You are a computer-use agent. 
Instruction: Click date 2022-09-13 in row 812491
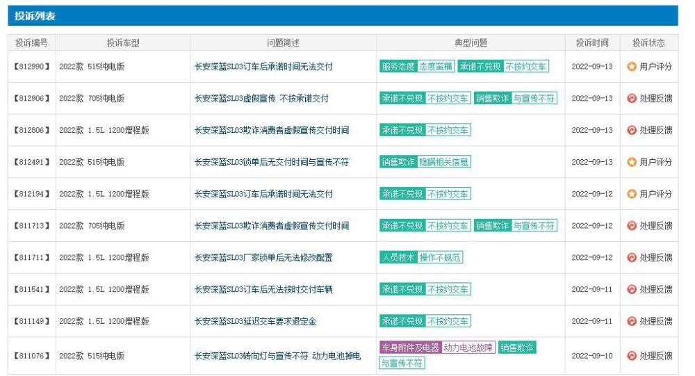[x=592, y=162]
